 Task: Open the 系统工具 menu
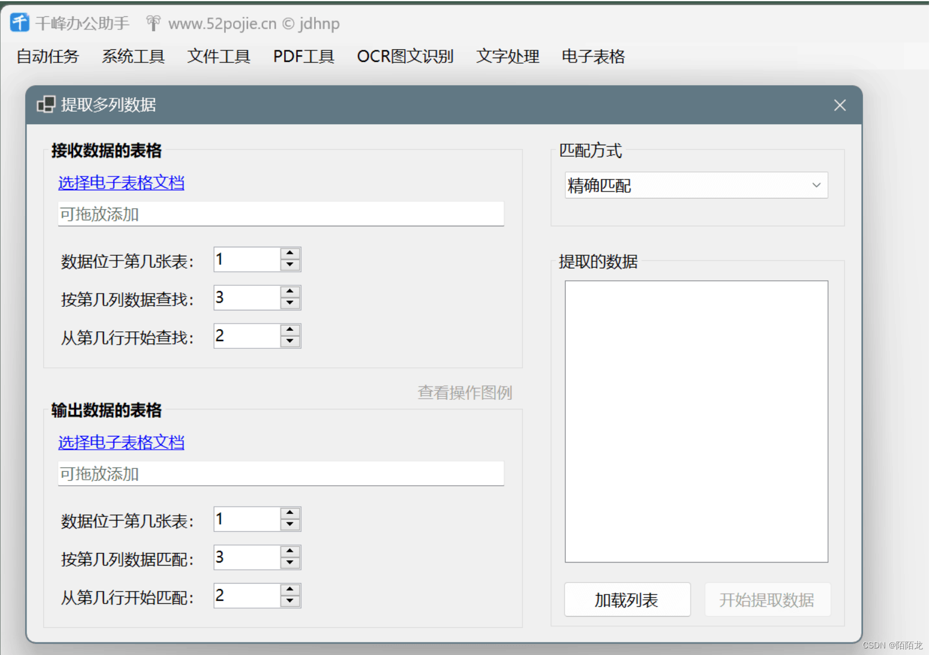pyautogui.click(x=133, y=56)
